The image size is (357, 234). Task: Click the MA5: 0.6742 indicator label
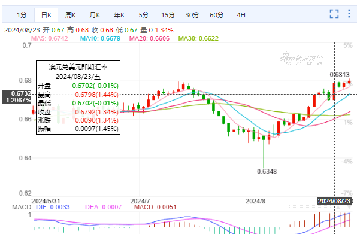point(49,38)
